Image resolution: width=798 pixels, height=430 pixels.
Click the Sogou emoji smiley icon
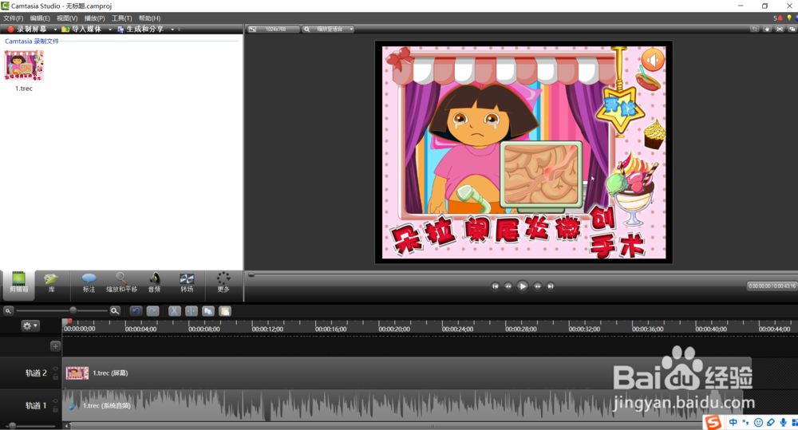coord(758,422)
